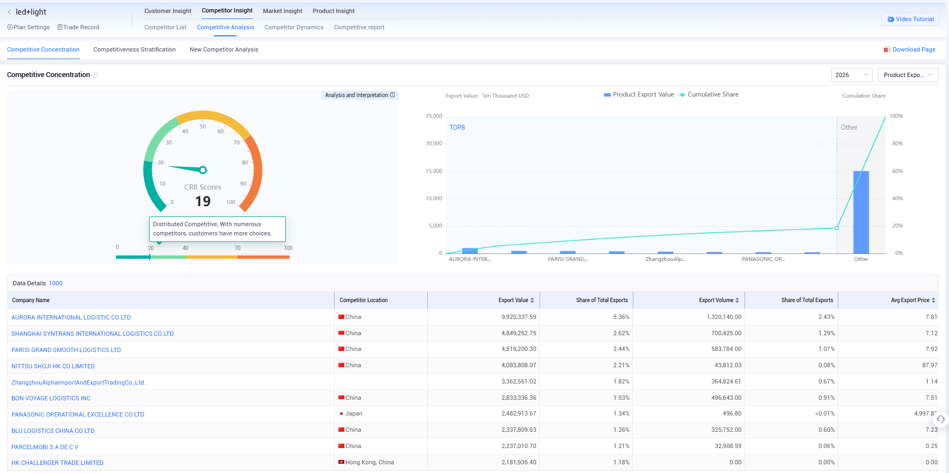Click the Video Tutorial button
The image size is (949, 473).
pyautogui.click(x=910, y=19)
